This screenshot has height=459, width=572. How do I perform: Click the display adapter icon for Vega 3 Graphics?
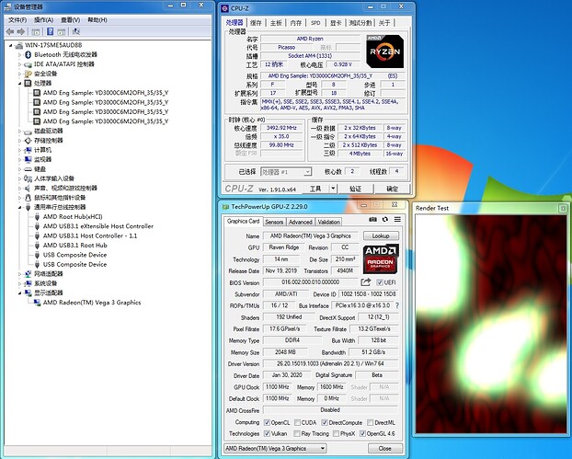(37, 303)
